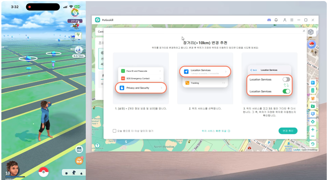Click the orange shirt icon in map toolbar

point(313,98)
